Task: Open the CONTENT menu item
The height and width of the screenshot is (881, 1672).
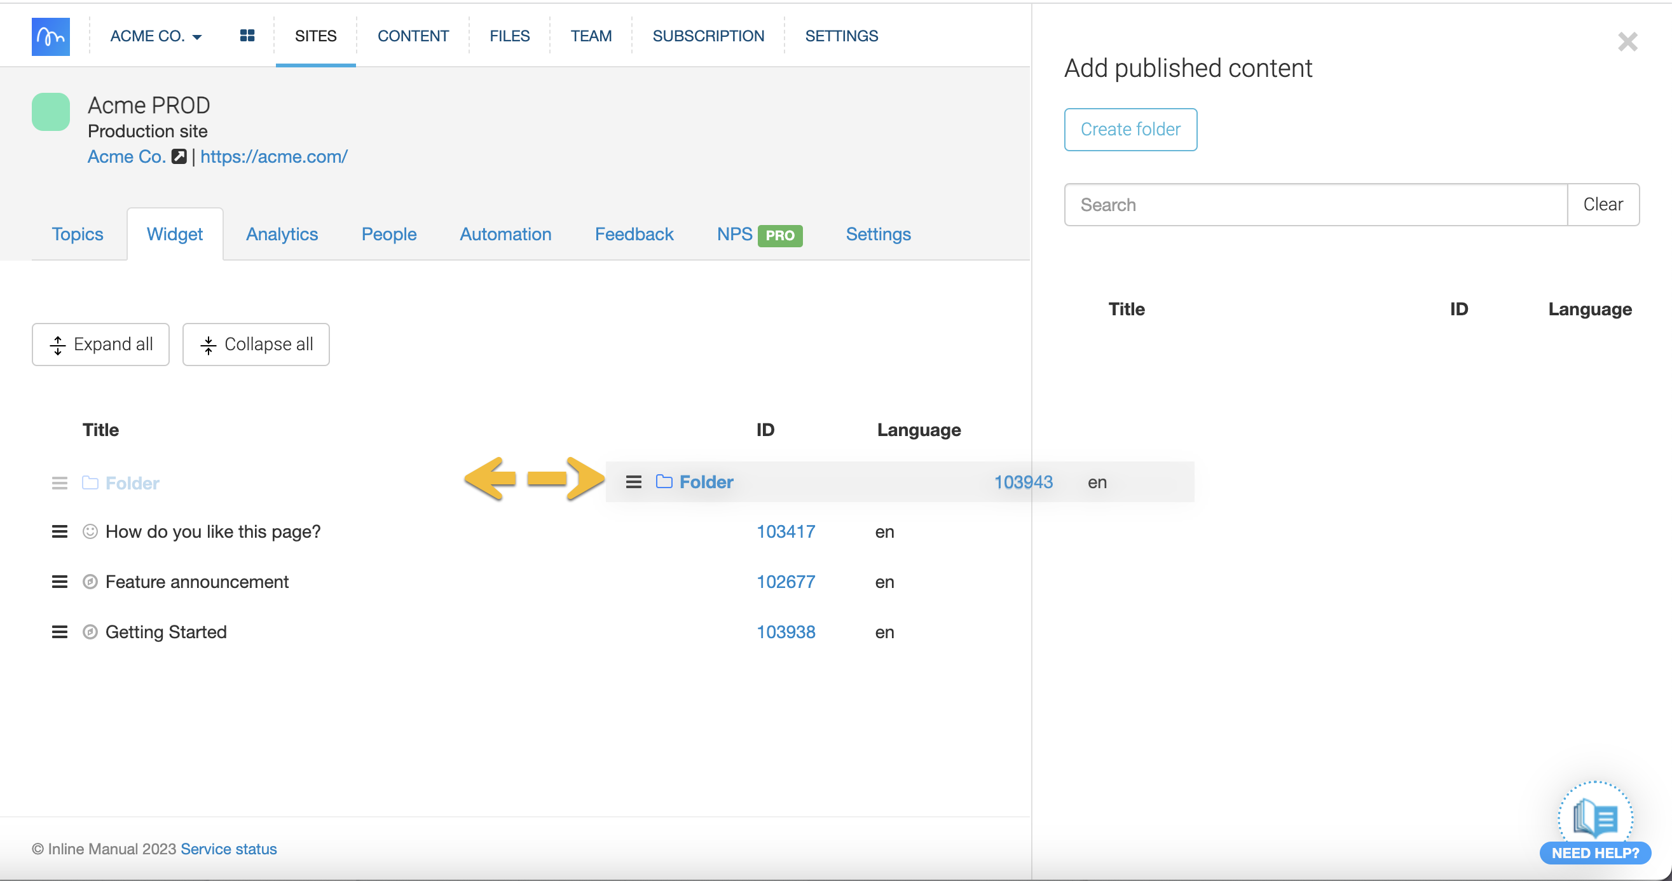Action: click(x=413, y=36)
